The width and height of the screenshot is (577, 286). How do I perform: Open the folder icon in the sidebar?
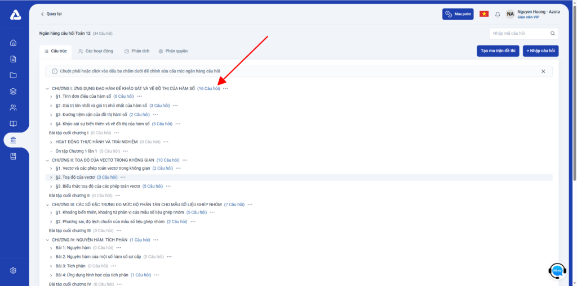click(x=14, y=75)
